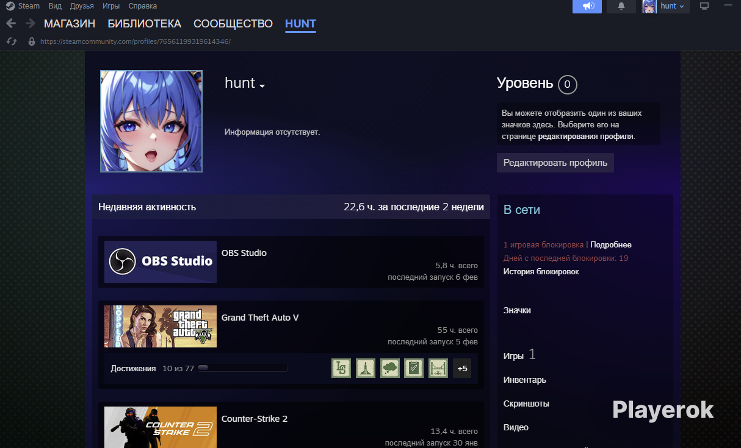The width and height of the screenshot is (741, 448).
Task: Go to СООБЩЕСТВО tab
Action: click(233, 24)
